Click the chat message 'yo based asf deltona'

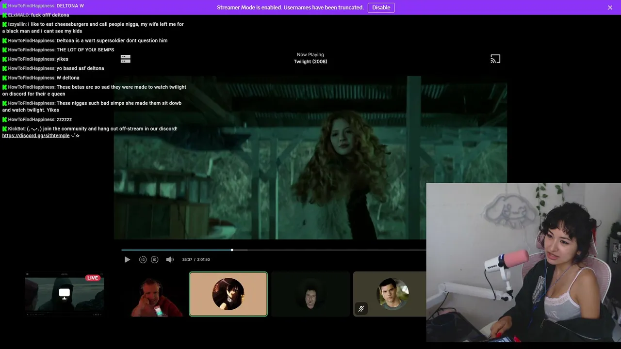(x=81, y=68)
